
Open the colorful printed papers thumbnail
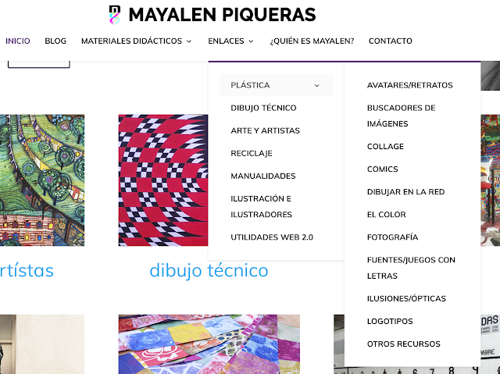coord(209,344)
